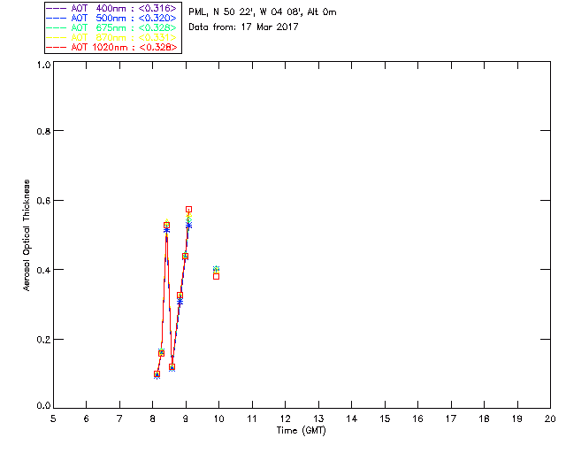This screenshot has height=453, width=566.
Task: Click the x-axis tick label 13
Action: pos(318,418)
